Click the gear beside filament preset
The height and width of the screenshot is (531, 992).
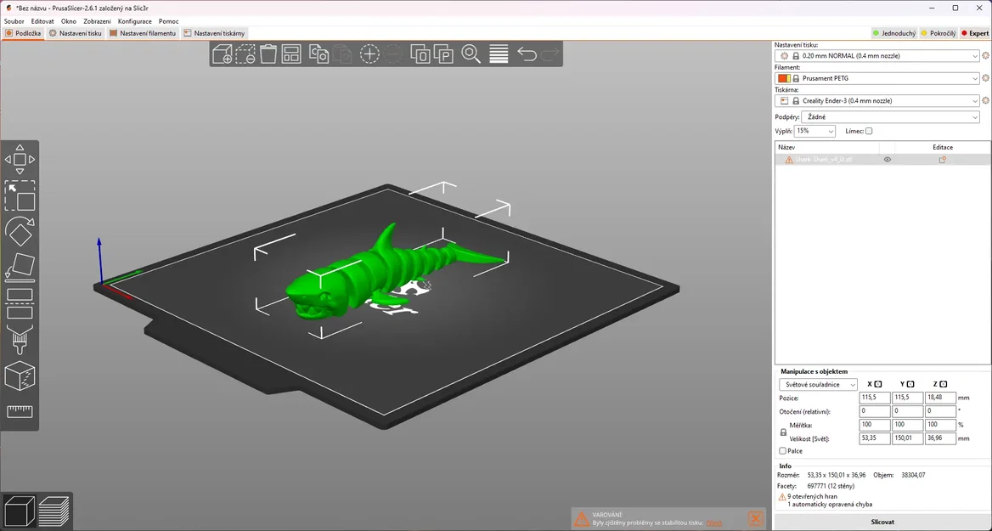click(985, 78)
